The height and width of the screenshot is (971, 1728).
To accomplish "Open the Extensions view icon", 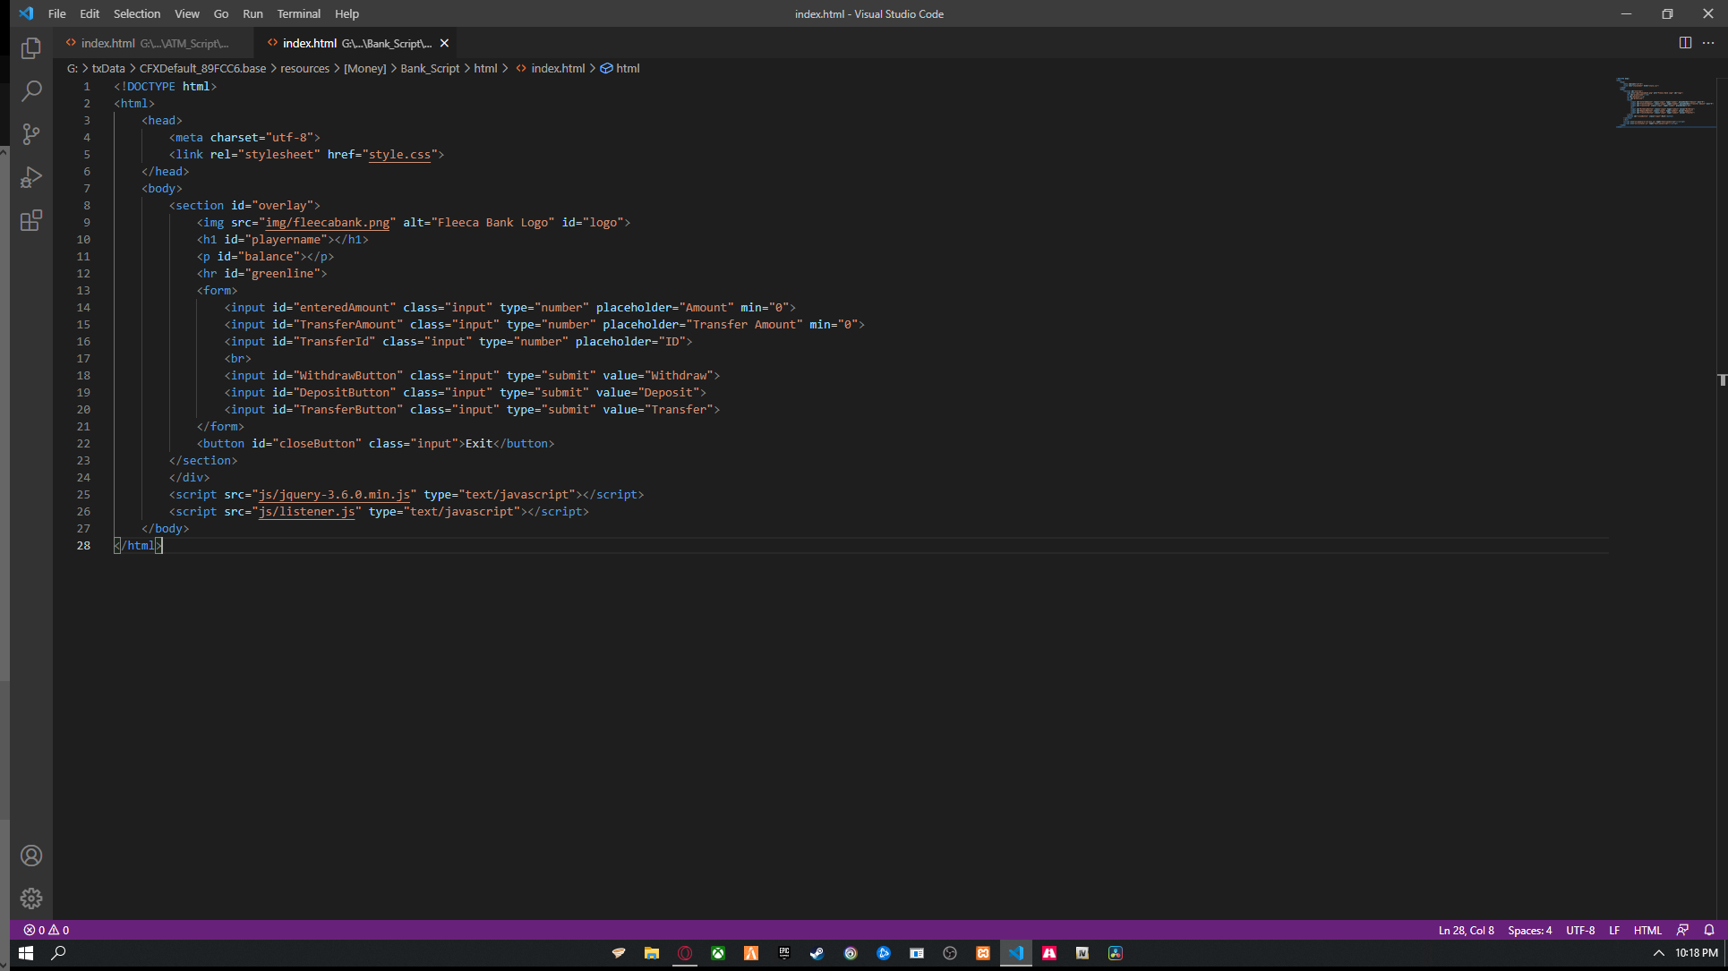I will point(31,220).
